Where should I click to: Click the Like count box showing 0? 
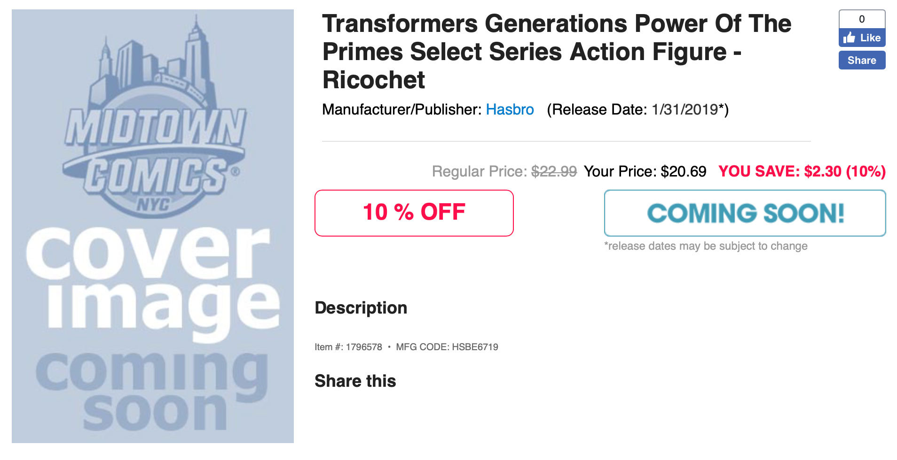[x=862, y=19]
